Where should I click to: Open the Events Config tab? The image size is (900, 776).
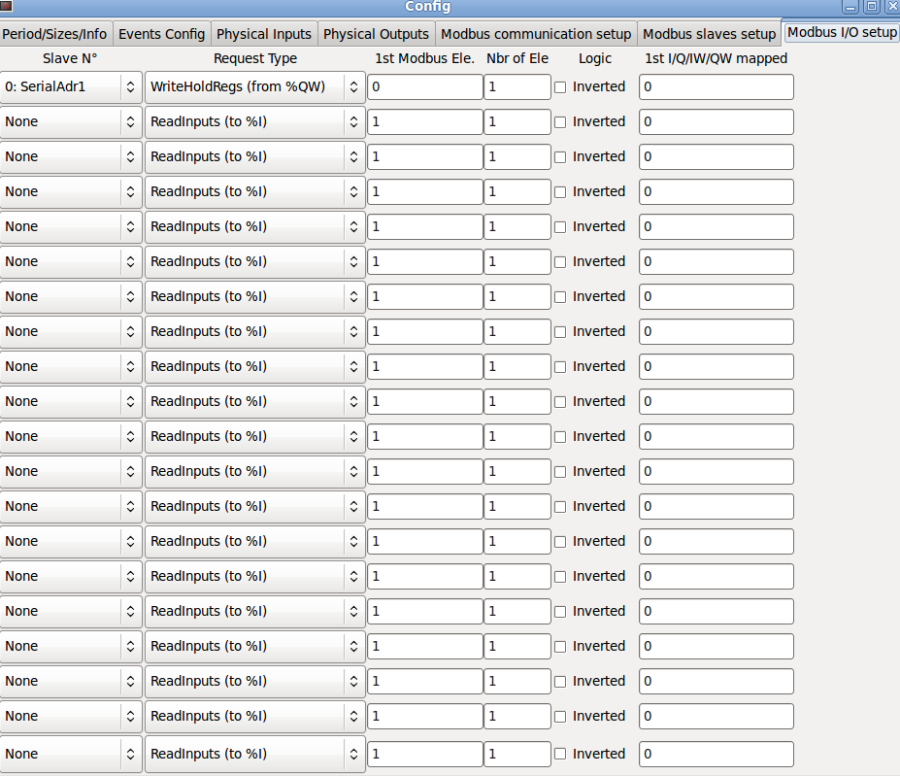(x=162, y=34)
